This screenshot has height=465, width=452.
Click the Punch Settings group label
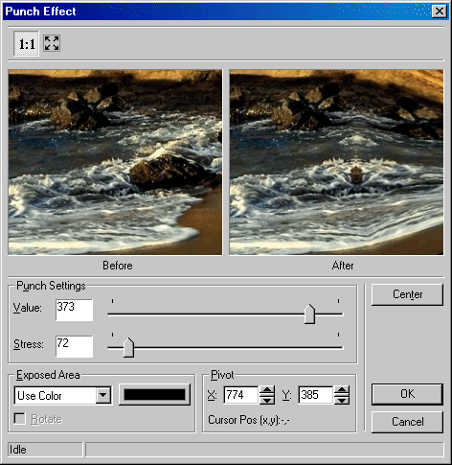[x=51, y=286]
